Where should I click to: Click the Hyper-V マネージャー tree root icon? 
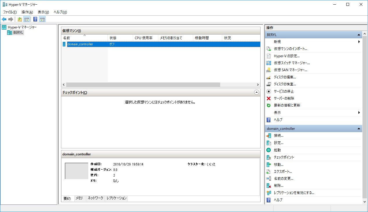click(x=4, y=27)
